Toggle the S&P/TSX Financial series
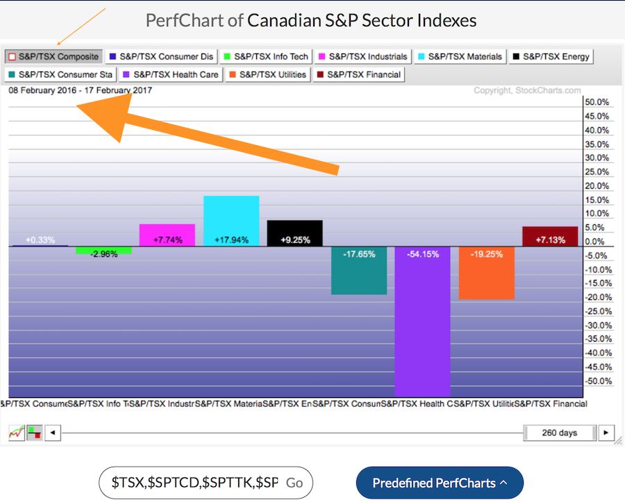 click(x=358, y=74)
